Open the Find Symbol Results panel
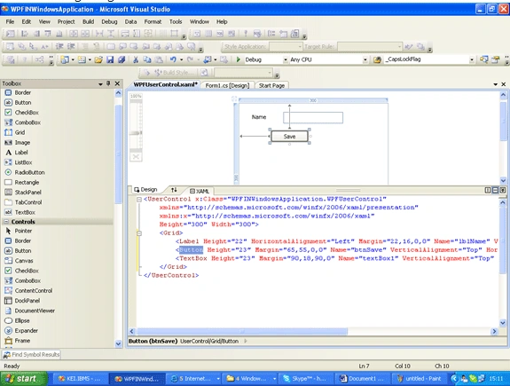Viewport: 510px width, 386px height. click(x=32, y=354)
